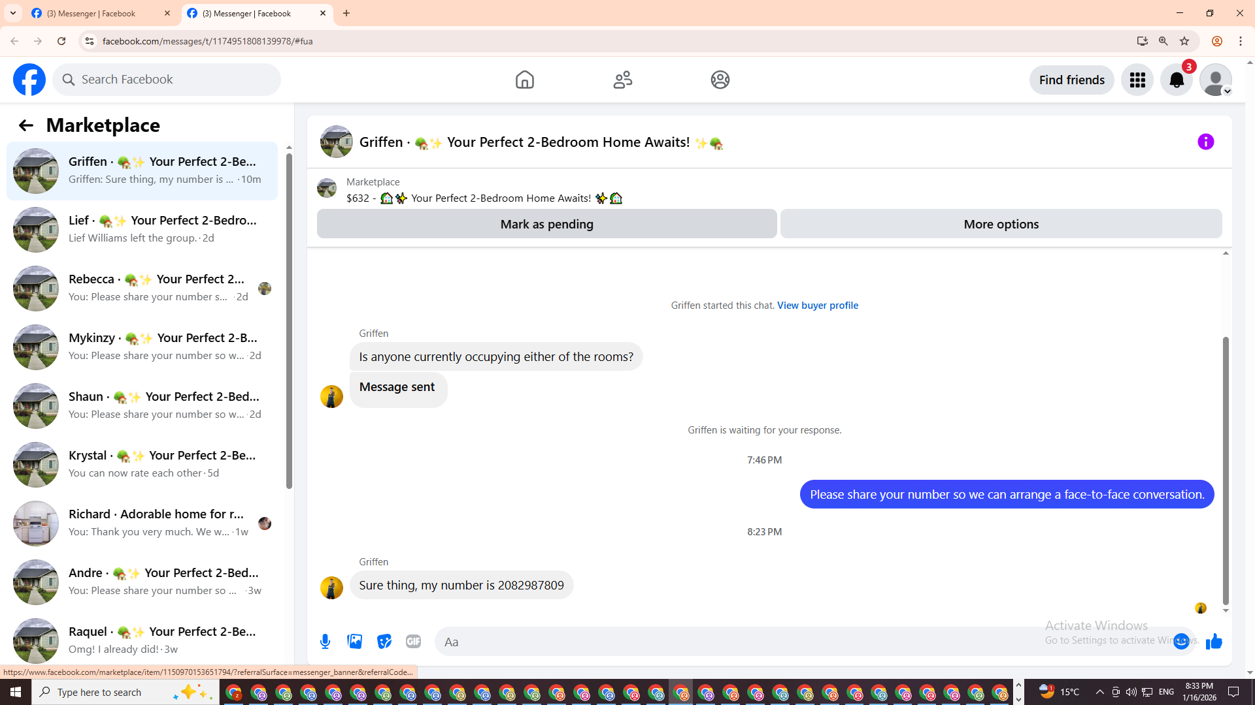
Task: Open the browser tab search dropdown
Action: coord(13,13)
